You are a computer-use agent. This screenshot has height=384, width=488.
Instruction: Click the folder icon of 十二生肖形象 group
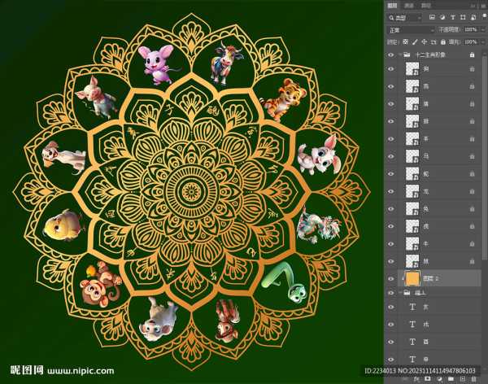[x=407, y=55]
